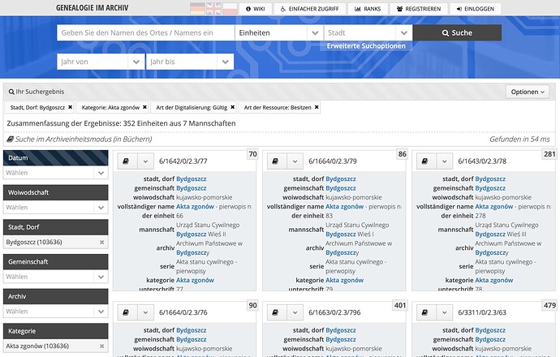The width and height of the screenshot is (560, 357).
Task: Switch language with the British flag
Action: [x=213, y=9]
